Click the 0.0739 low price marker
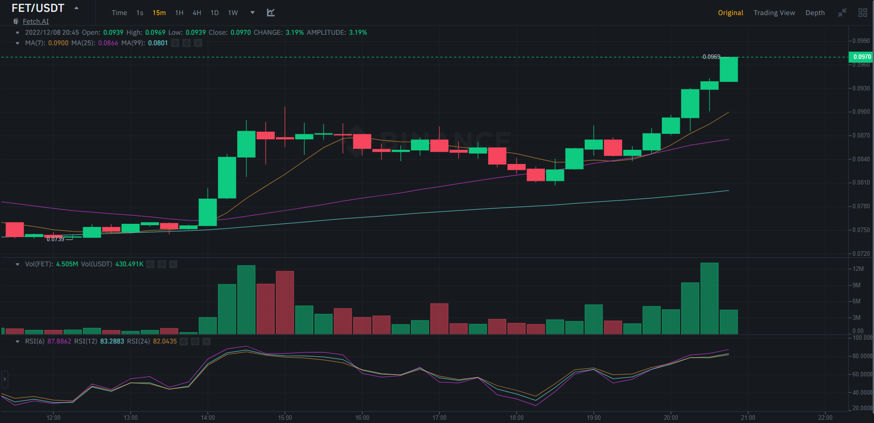Screen dimensions: 874x423 click(55, 239)
